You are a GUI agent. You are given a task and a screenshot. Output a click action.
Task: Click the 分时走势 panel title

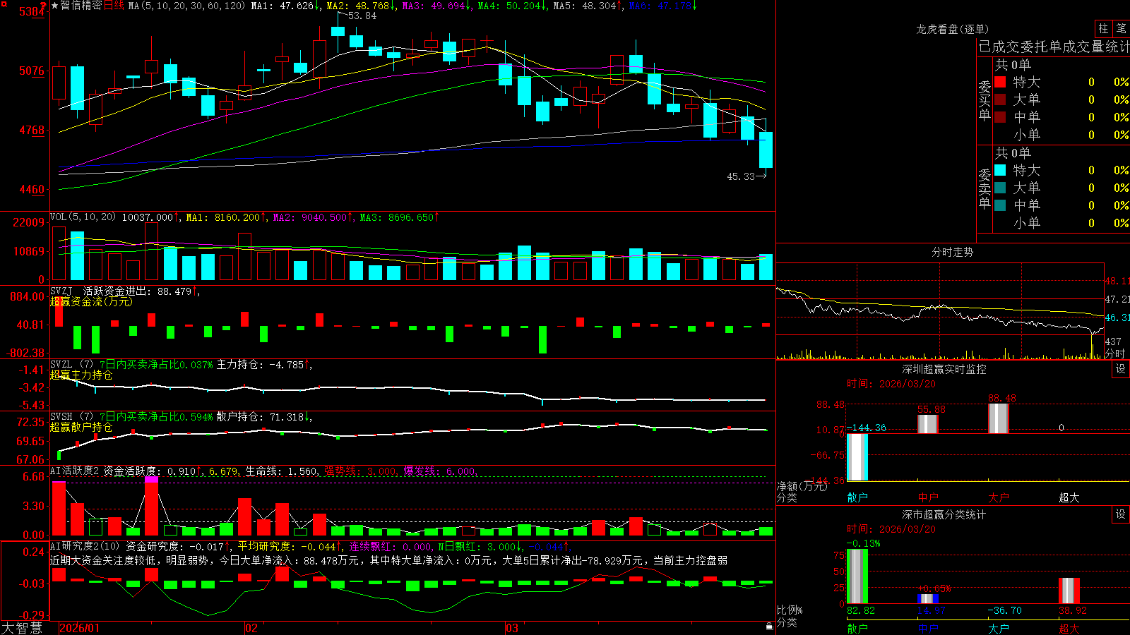click(952, 252)
